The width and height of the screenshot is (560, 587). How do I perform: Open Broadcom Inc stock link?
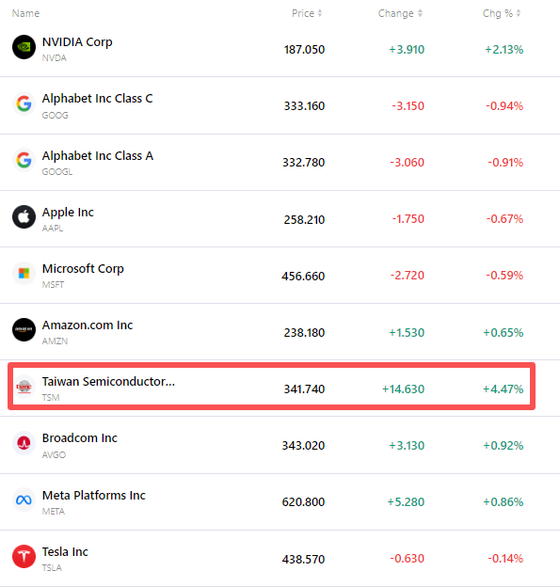[79, 438]
